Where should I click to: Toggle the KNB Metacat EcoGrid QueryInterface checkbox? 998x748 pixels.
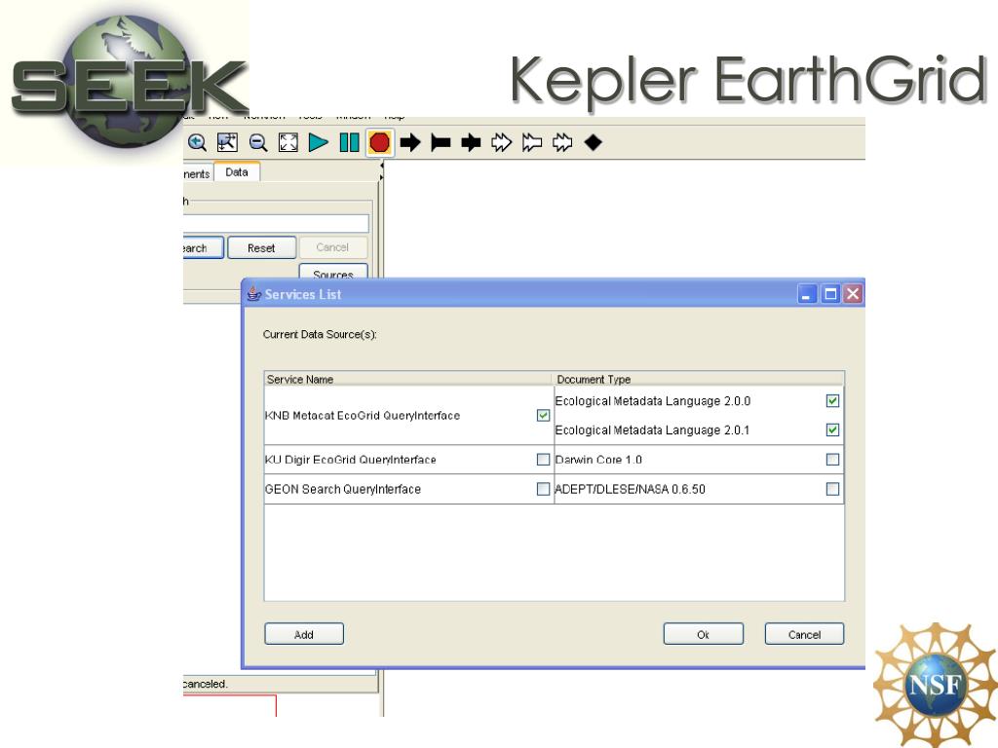(x=543, y=415)
